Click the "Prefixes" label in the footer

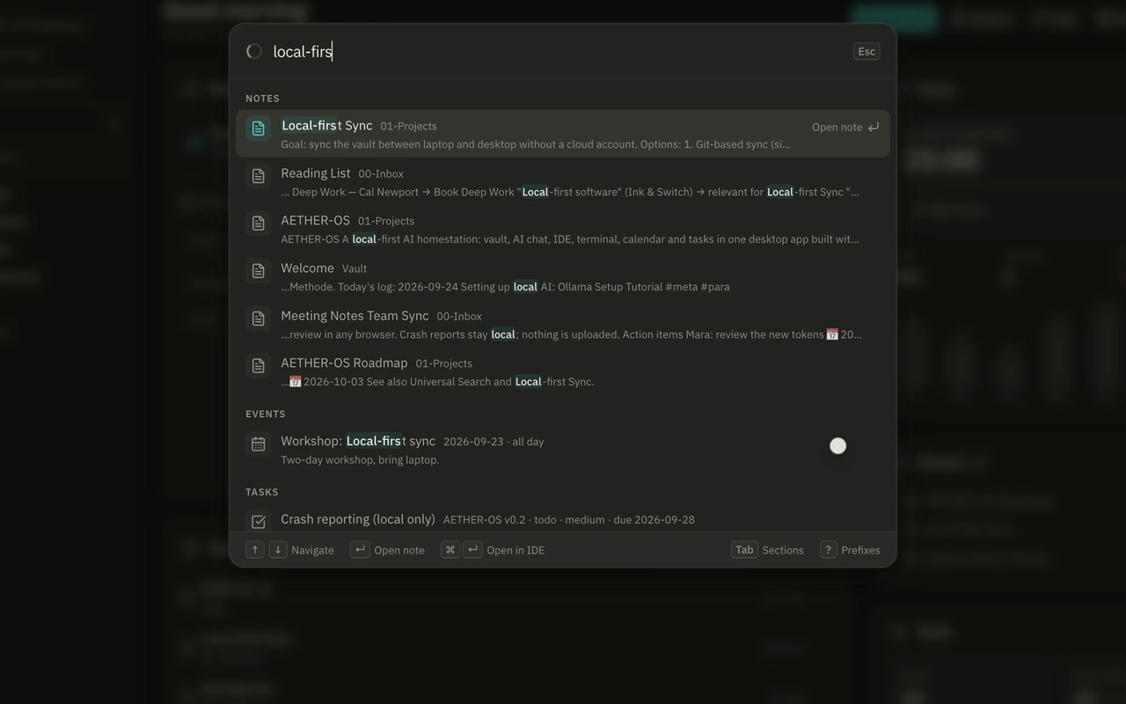[860, 550]
